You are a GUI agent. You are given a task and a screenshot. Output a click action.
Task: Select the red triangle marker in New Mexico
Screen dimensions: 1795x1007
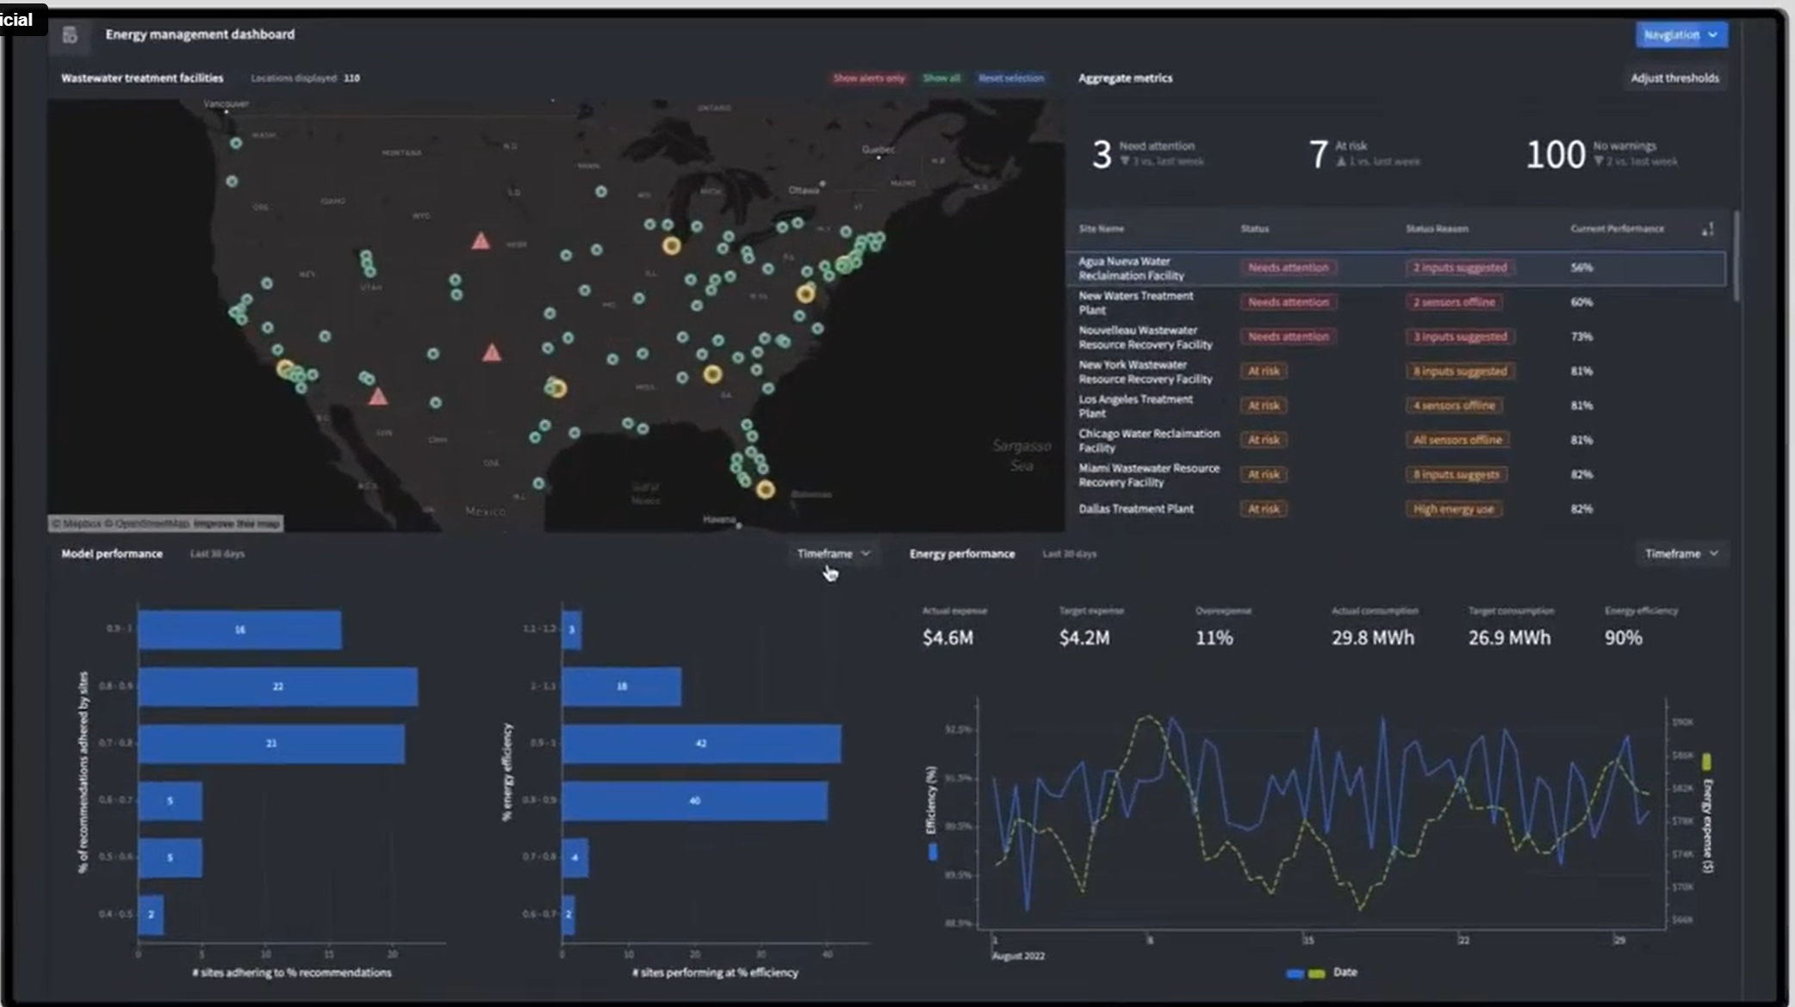tap(492, 352)
